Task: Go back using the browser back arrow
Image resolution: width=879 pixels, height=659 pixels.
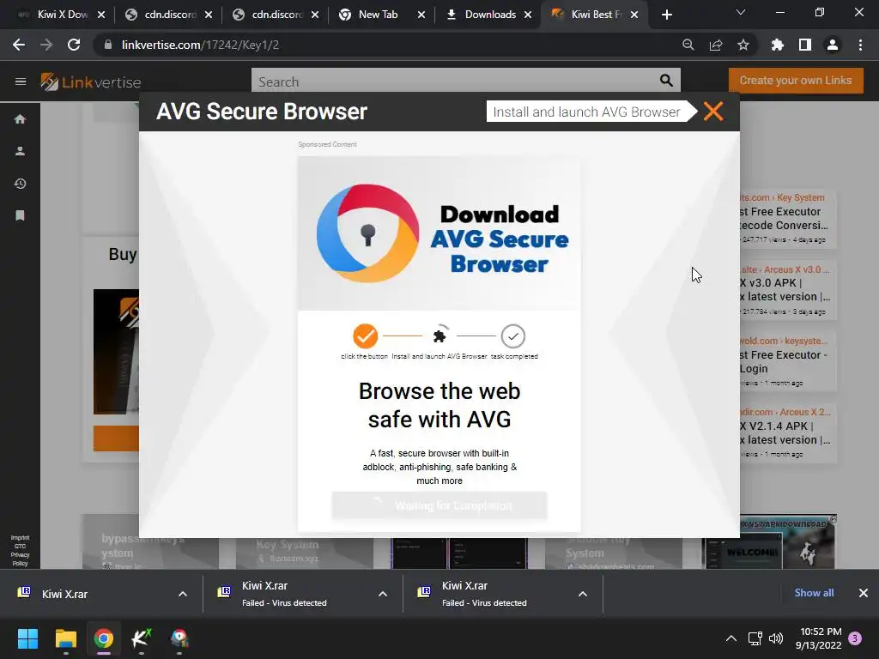Action: coord(19,45)
